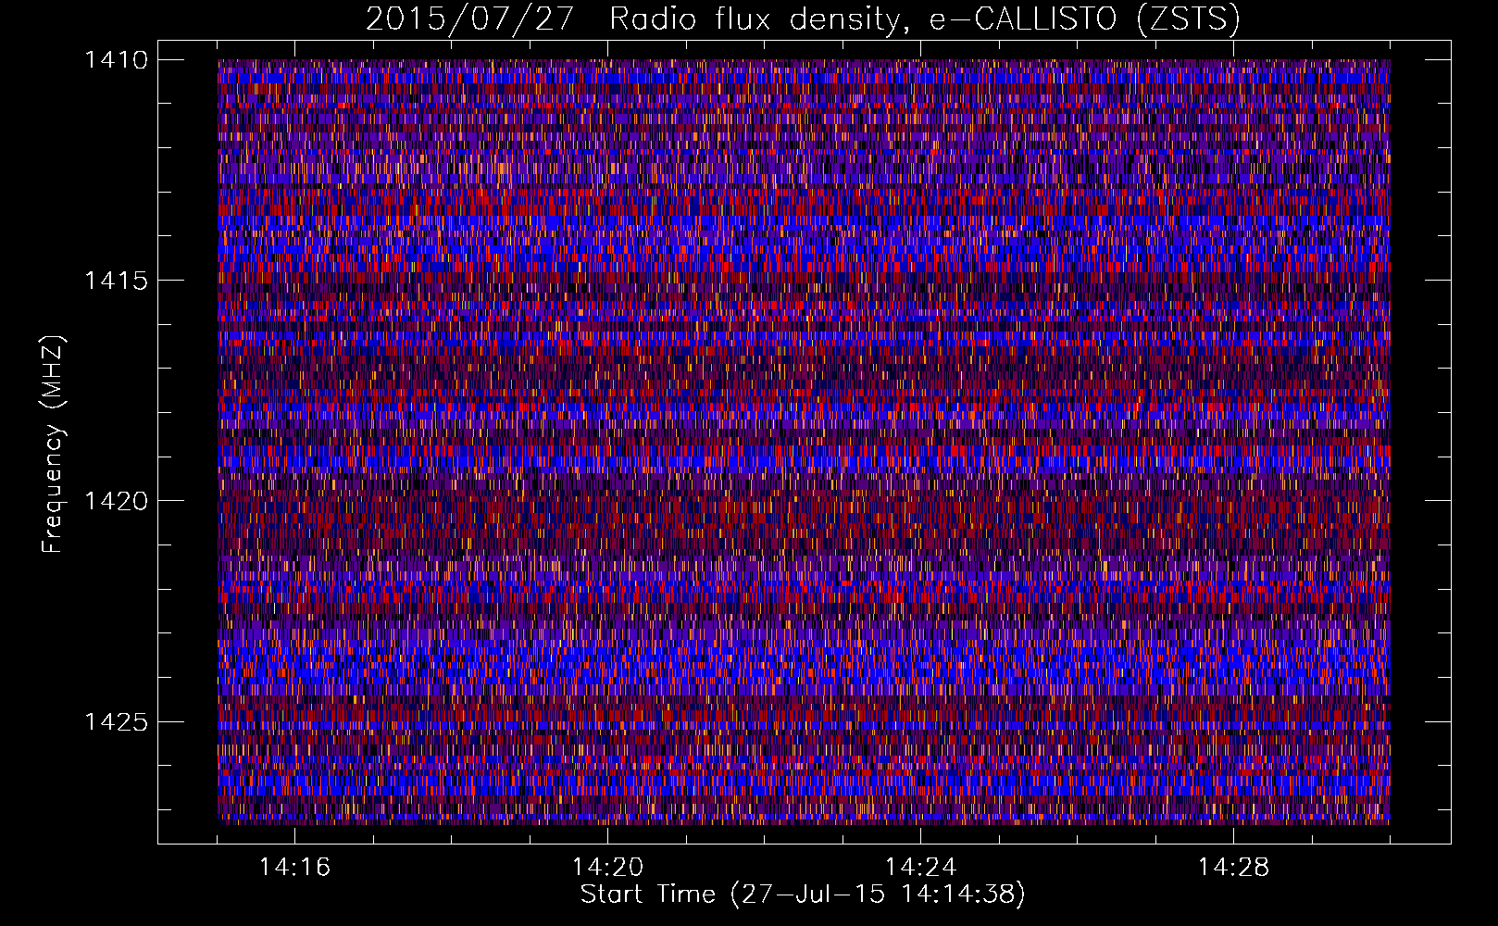
Task: Click the 14:24 time tick label
Action: 920,868
